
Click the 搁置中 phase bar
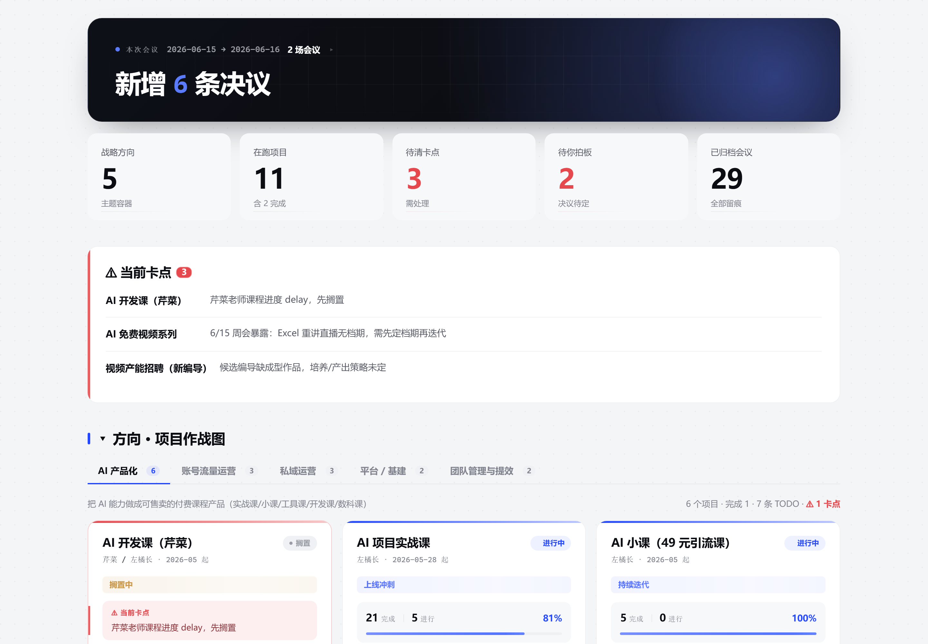[x=209, y=585]
